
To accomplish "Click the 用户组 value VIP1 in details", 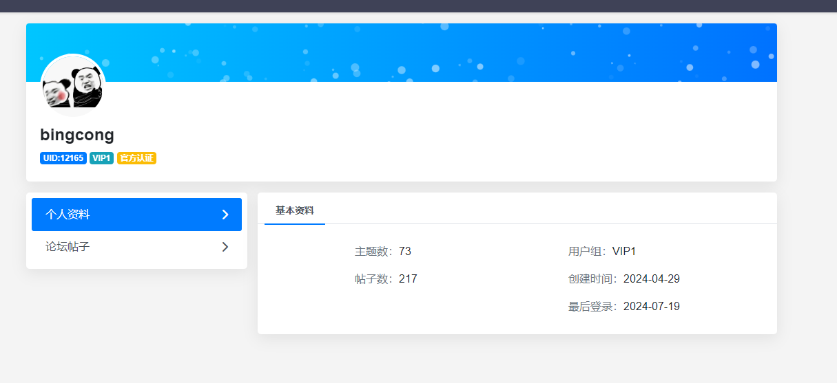I will pyautogui.click(x=624, y=252).
